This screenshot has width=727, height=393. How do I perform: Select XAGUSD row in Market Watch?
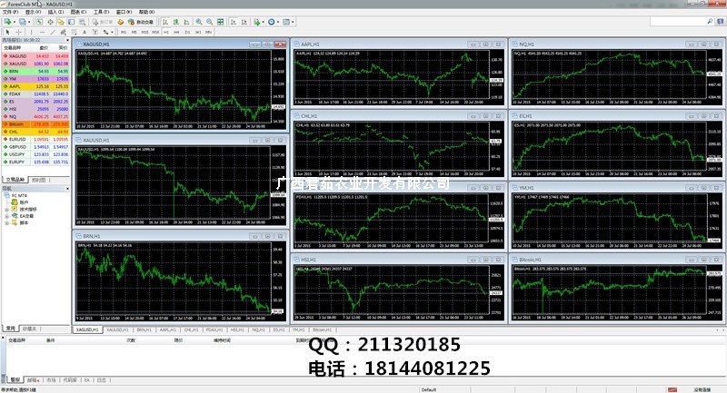[x=35, y=56]
